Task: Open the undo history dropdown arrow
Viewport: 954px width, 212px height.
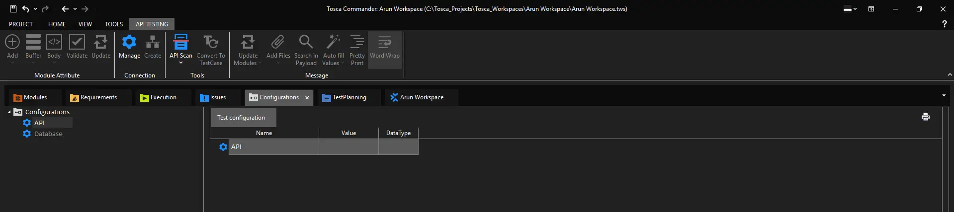Action: (x=35, y=9)
